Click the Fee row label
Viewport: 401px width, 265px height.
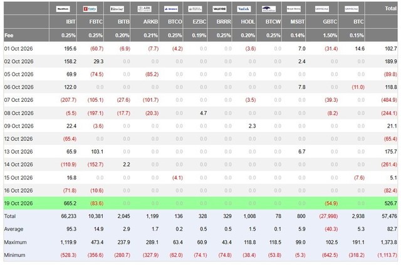pos(9,36)
